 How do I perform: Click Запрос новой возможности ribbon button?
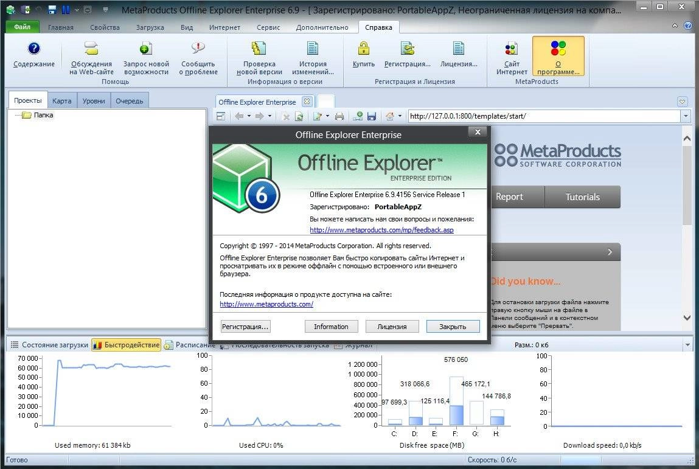(146, 58)
